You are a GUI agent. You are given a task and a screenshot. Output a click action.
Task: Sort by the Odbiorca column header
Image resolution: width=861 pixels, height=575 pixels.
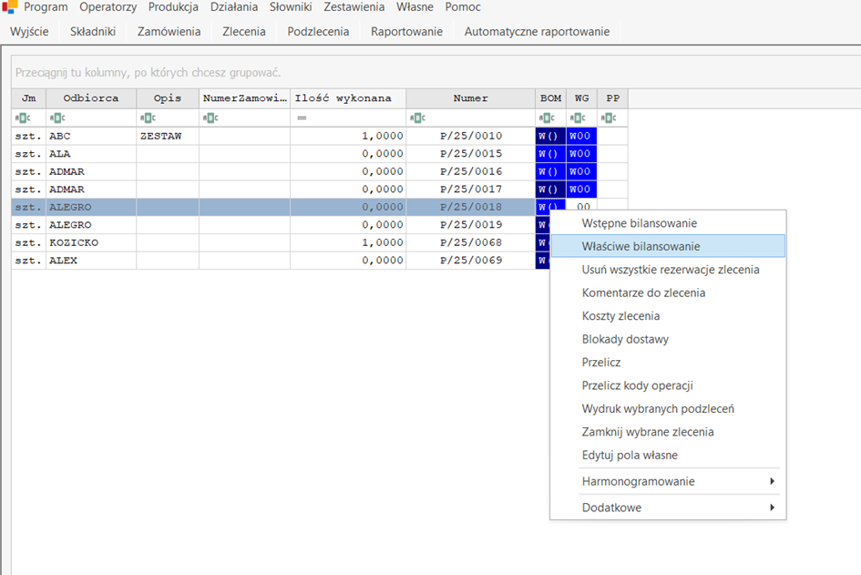(x=90, y=98)
